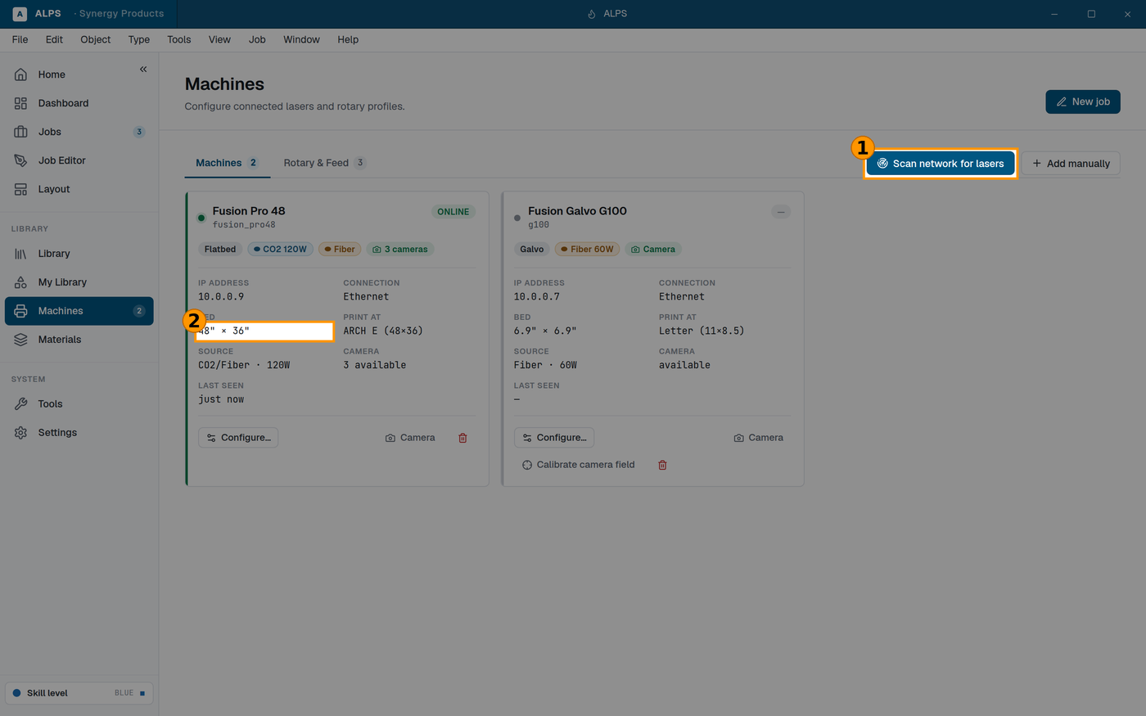1146x716 pixels.
Task: Click the green status dot beside Fusion Pro 48
Action: [x=201, y=218]
